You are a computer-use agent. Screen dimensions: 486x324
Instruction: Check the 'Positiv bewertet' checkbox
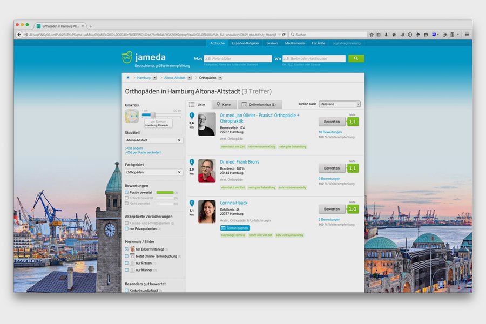[127, 193]
